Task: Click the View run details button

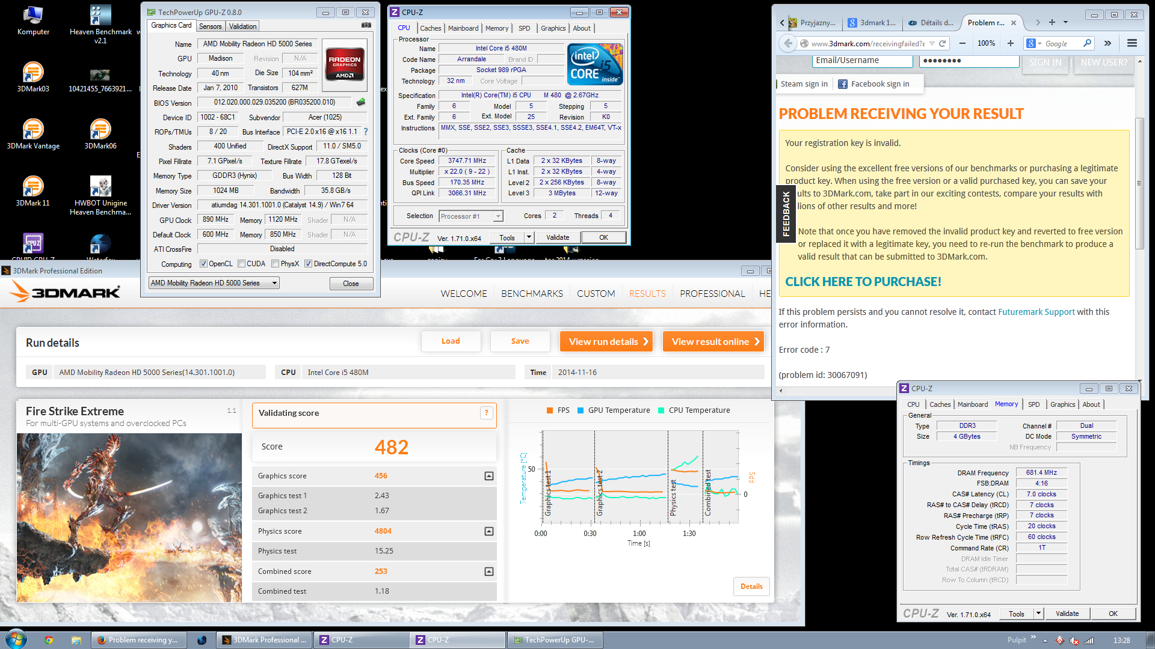Action: [x=606, y=341]
